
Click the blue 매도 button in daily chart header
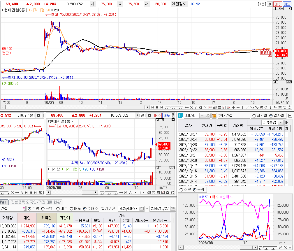point(166,115)
